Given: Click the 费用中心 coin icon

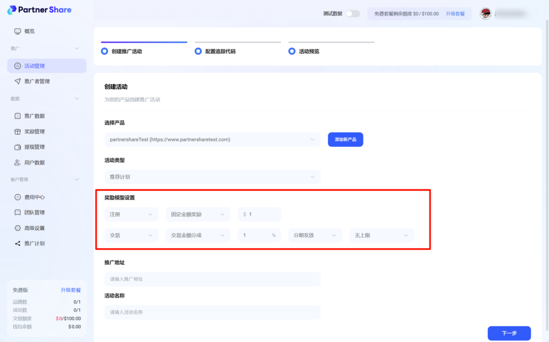Looking at the screenshot, I should tap(18, 197).
